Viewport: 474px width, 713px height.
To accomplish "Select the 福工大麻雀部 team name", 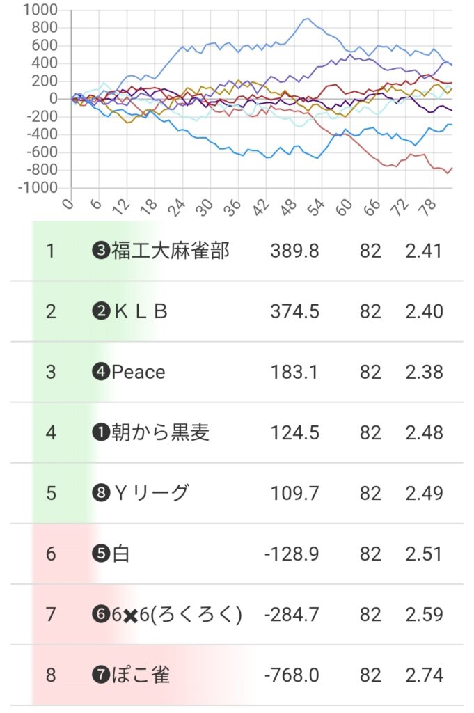I will click(x=169, y=251).
